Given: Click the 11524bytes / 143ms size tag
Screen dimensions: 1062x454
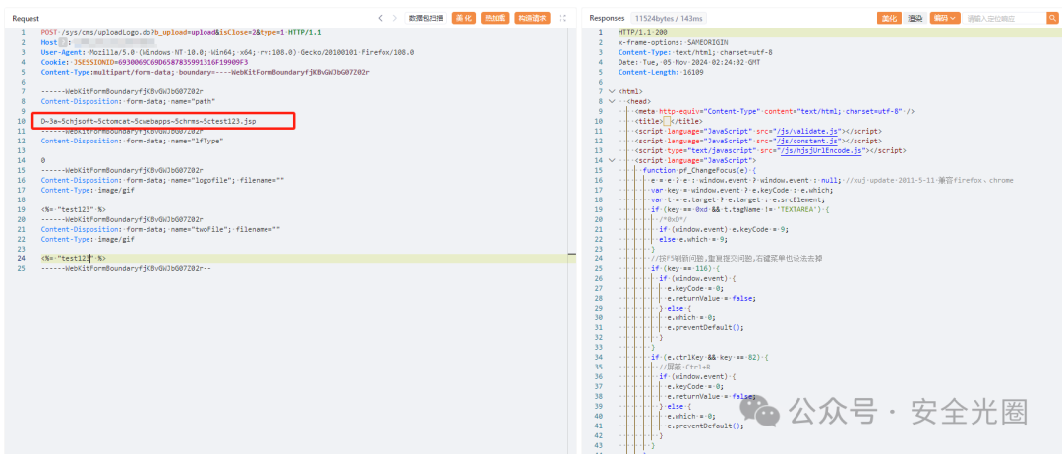Looking at the screenshot, I should [668, 18].
